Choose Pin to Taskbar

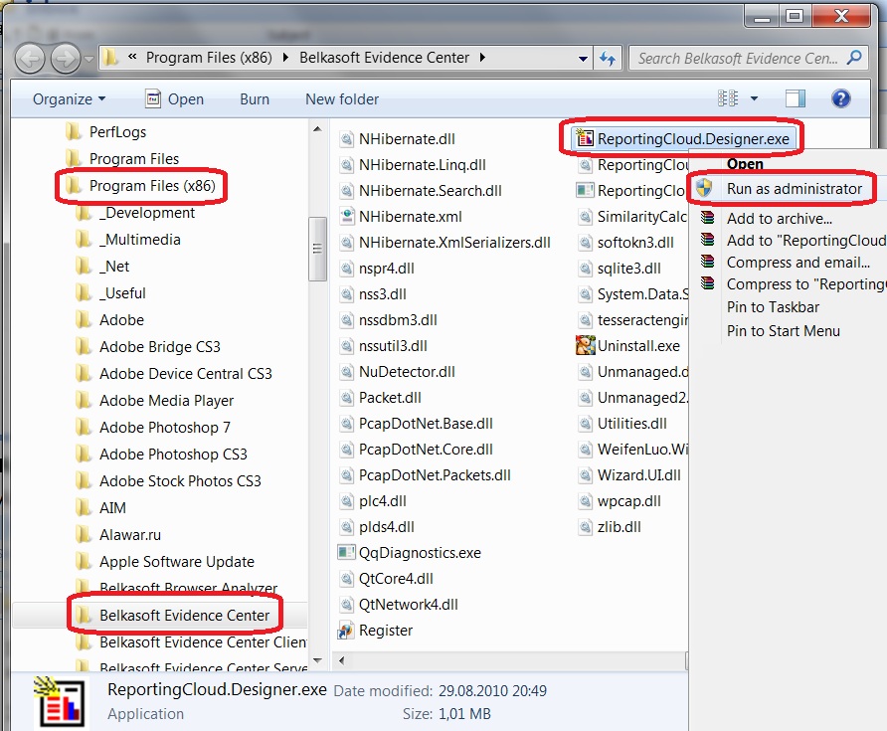coord(773,307)
